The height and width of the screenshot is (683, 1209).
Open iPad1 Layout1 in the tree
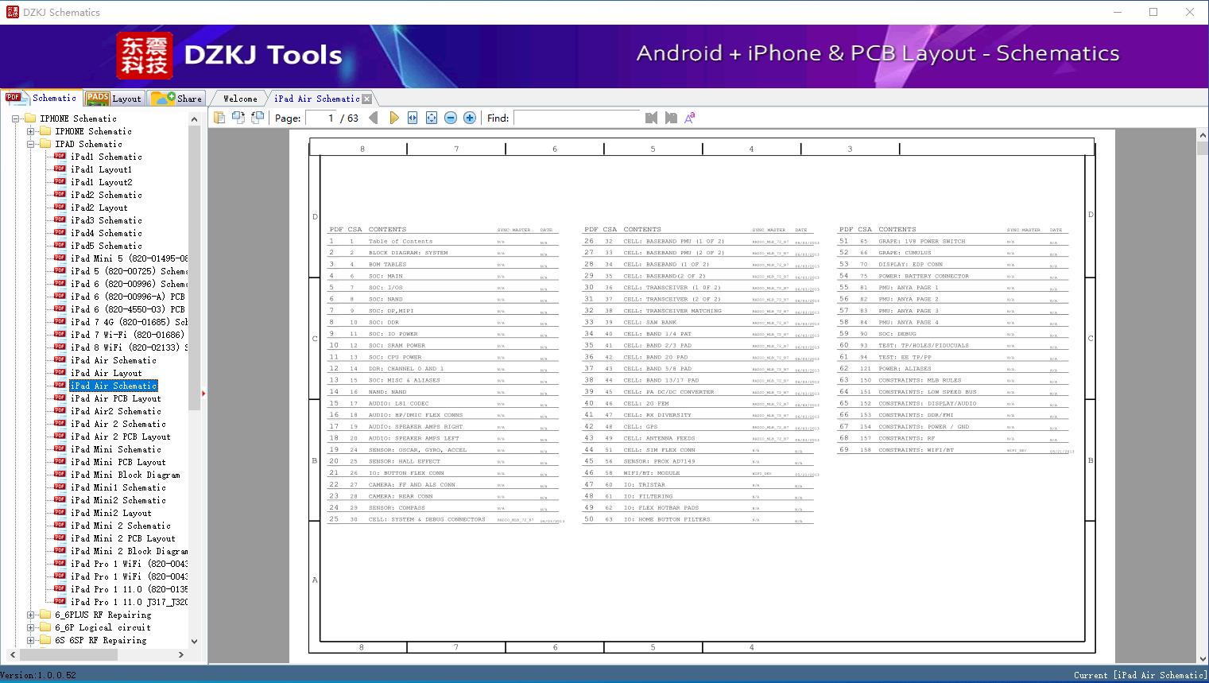click(x=101, y=169)
